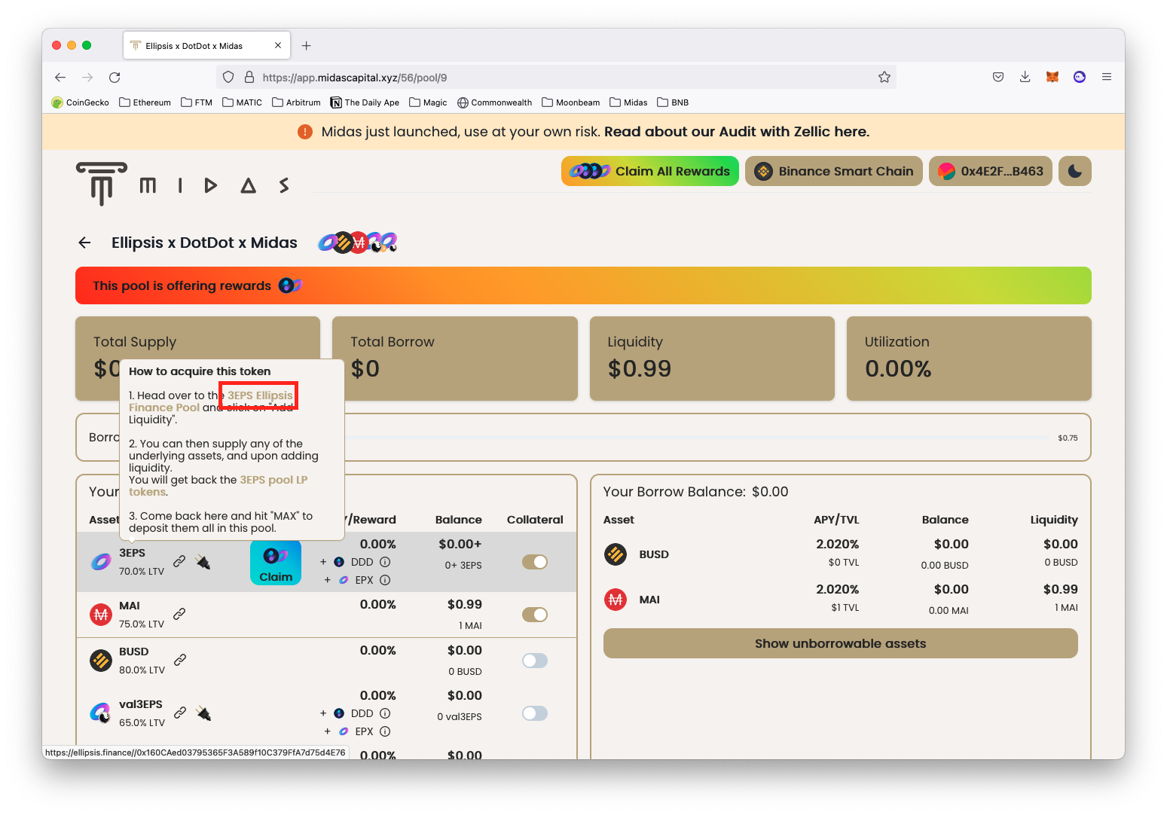This screenshot has width=1167, height=815.
Task: Enable BUSD as collateral
Action: click(535, 660)
